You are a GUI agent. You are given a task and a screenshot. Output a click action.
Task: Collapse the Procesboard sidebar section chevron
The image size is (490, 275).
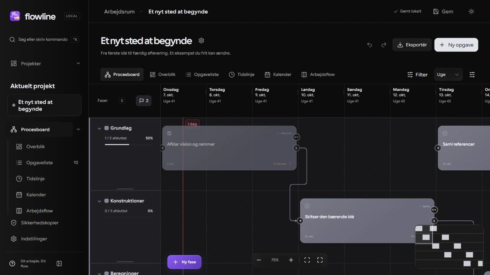(78, 129)
